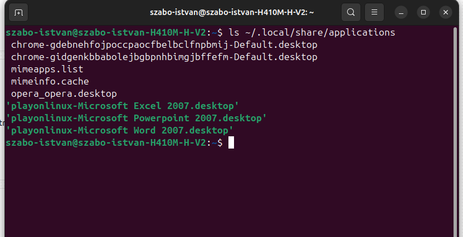Maximize the terminal window
The width and height of the screenshot is (463, 237).
pyautogui.click(x=423, y=12)
